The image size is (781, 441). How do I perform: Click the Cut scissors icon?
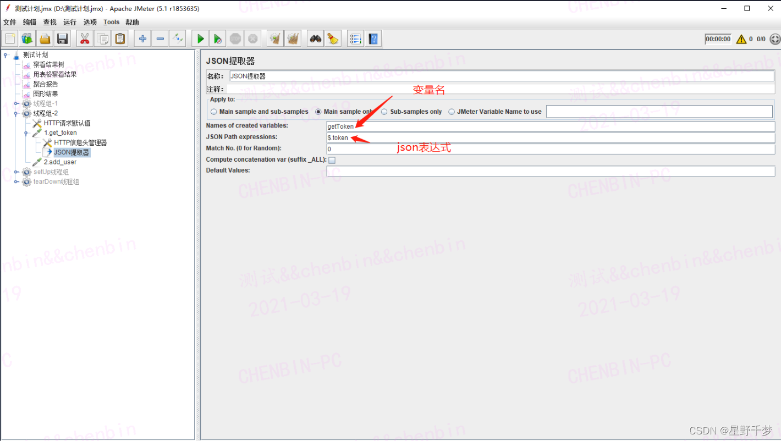coord(85,38)
